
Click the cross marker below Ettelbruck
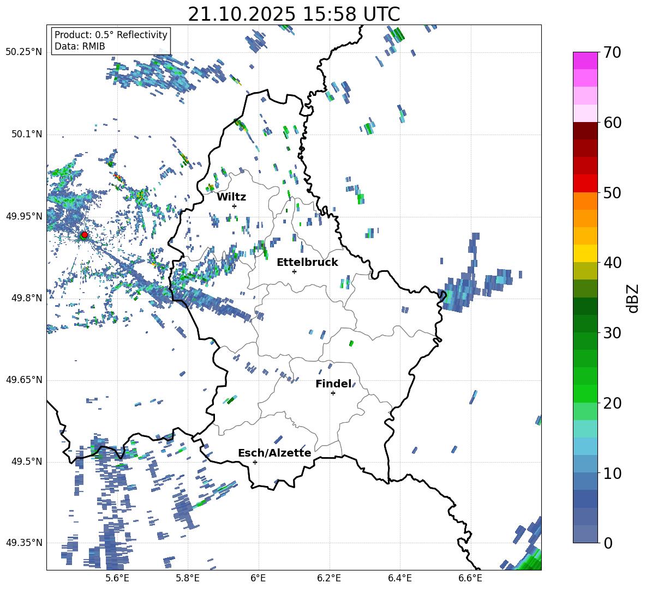(294, 271)
